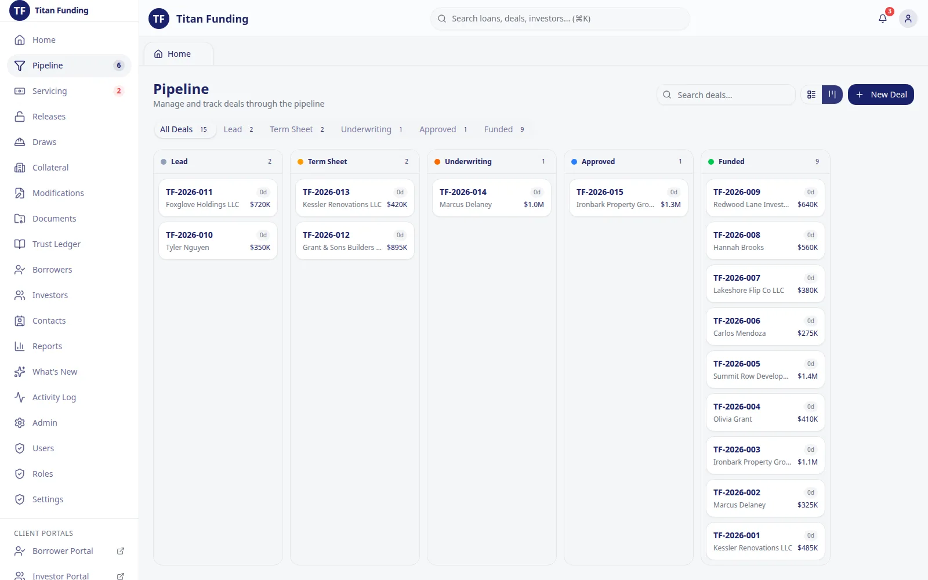Open Admin in the sidebar
Image resolution: width=928 pixels, height=580 pixels.
tap(69, 423)
